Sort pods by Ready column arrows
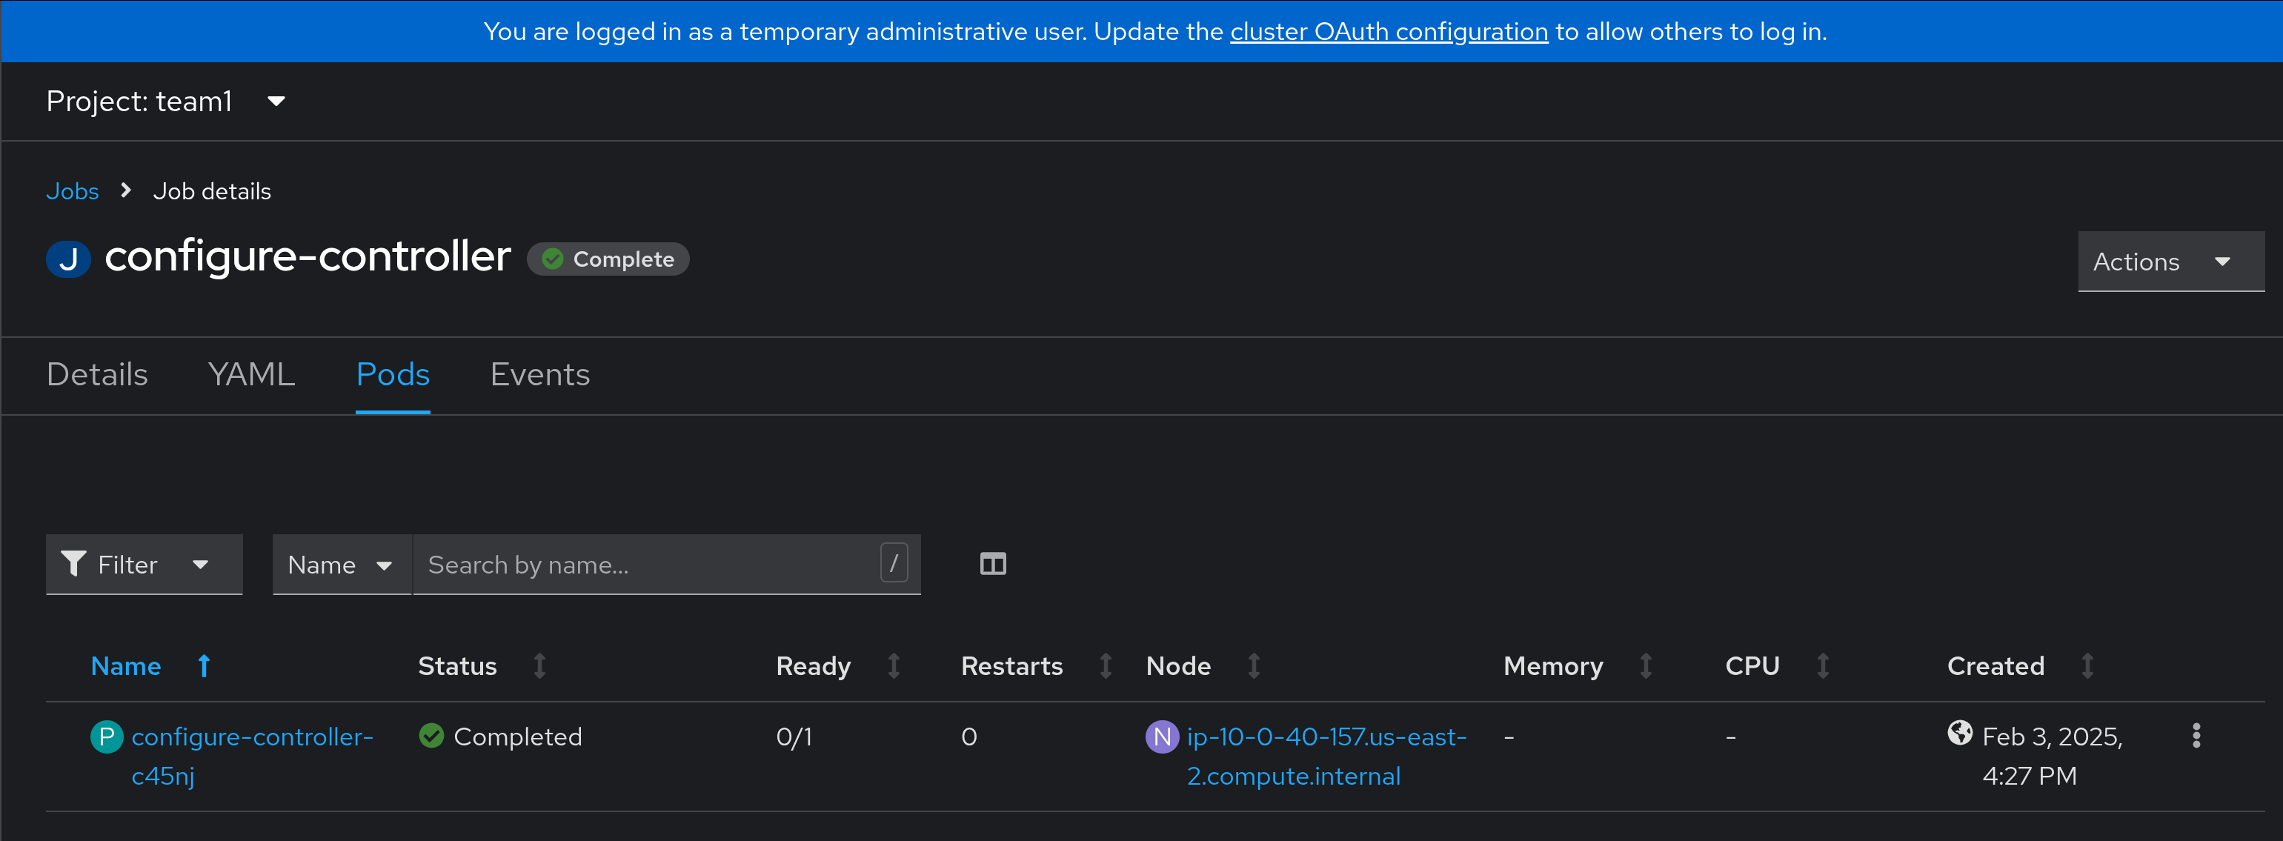The width and height of the screenshot is (2283, 841). pos(894,665)
